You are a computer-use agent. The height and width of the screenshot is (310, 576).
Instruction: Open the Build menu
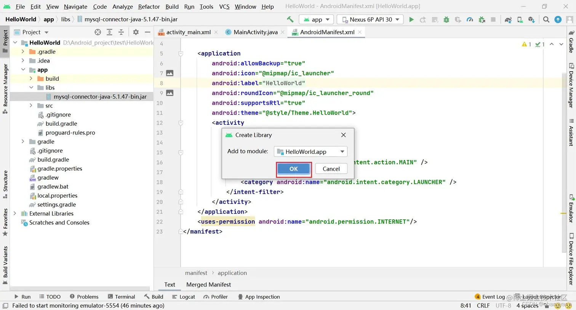(172, 6)
